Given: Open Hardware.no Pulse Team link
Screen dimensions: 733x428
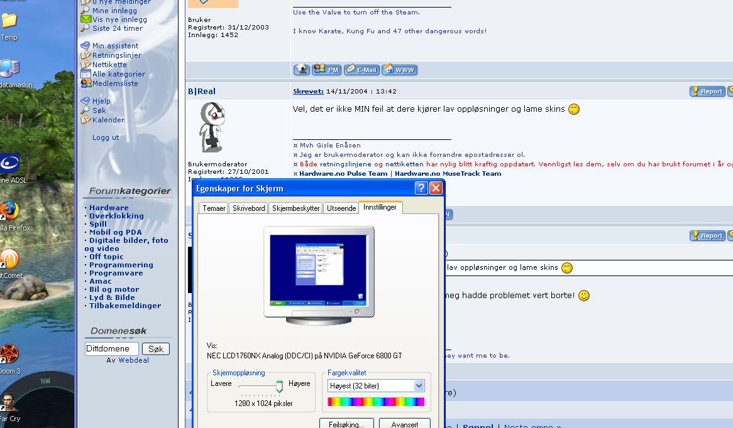Looking at the screenshot, I should (x=344, y=174).
